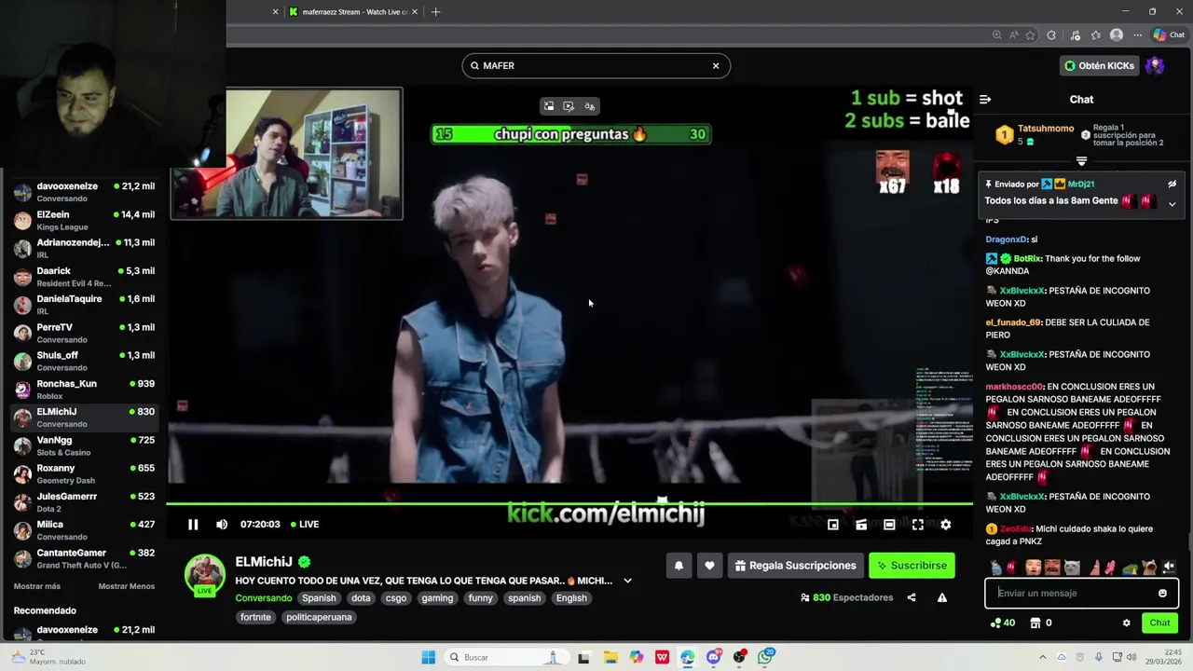Image resolution: width=1193 pixels, height=671 pixels.
Task: Open Adrianozendej IRL channel in sidebar
Action: click(x=84, y=248)
